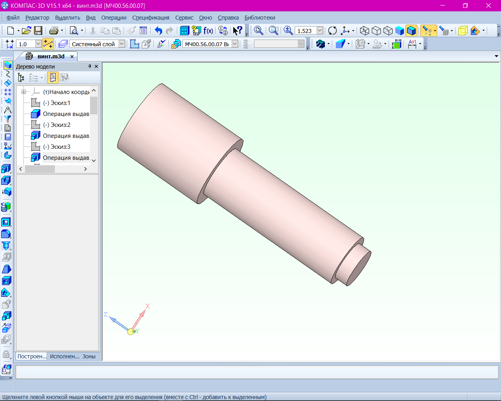Open the Системный слой layer dropdown
This screenshot has width=501, height=401.
(x=122, y=44)
